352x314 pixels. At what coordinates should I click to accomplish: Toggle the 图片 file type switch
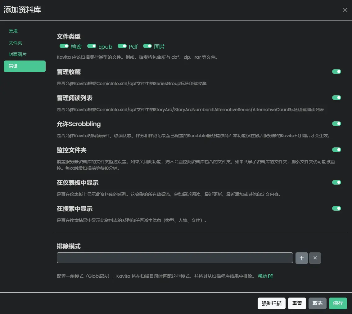[x=147, y=46]
